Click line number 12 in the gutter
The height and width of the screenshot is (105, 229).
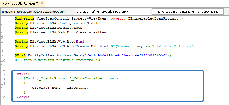[3, 70]
